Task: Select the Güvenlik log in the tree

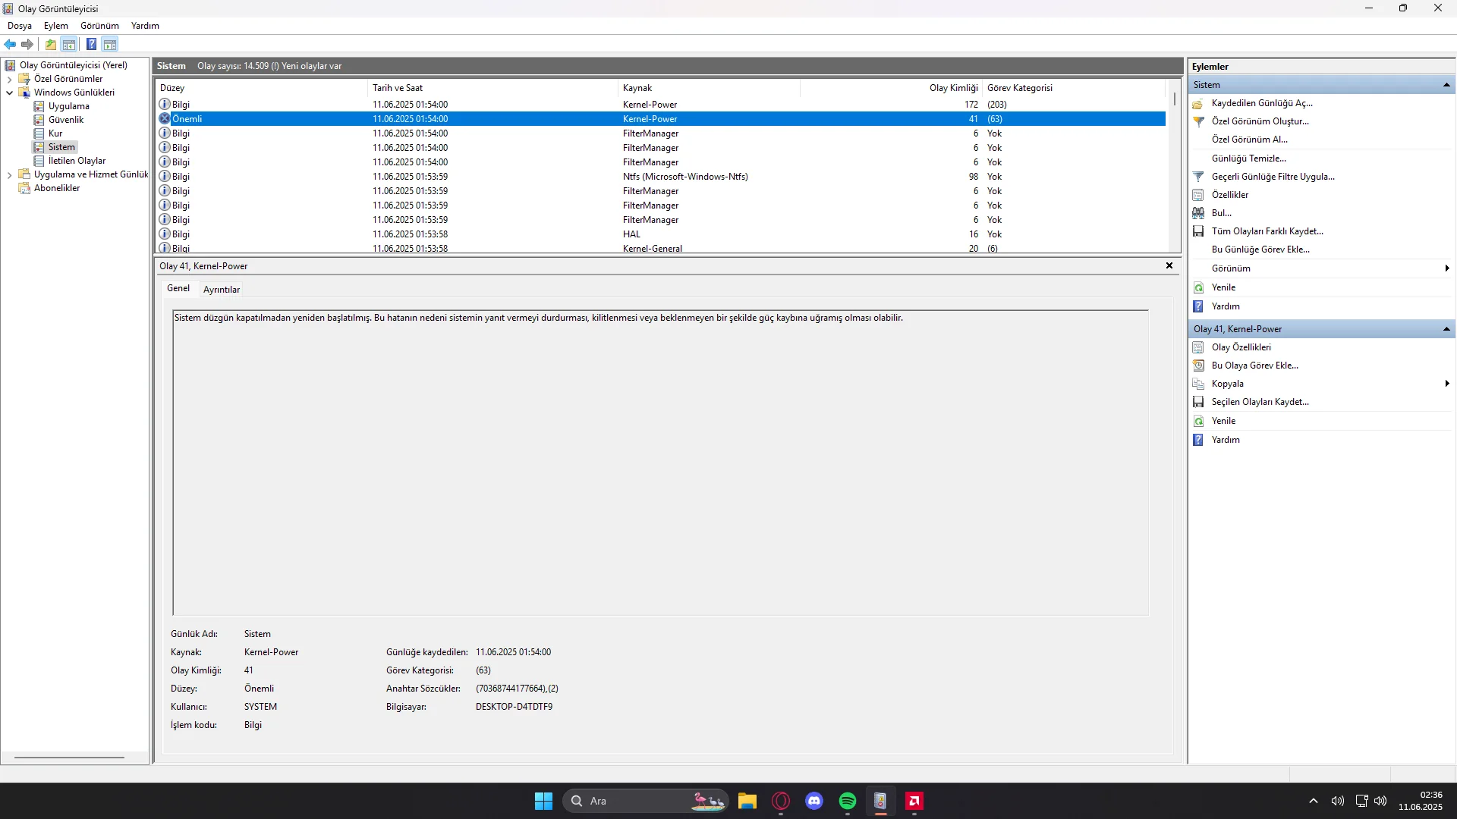Action: pyautogui.click(x=66, y=120)
